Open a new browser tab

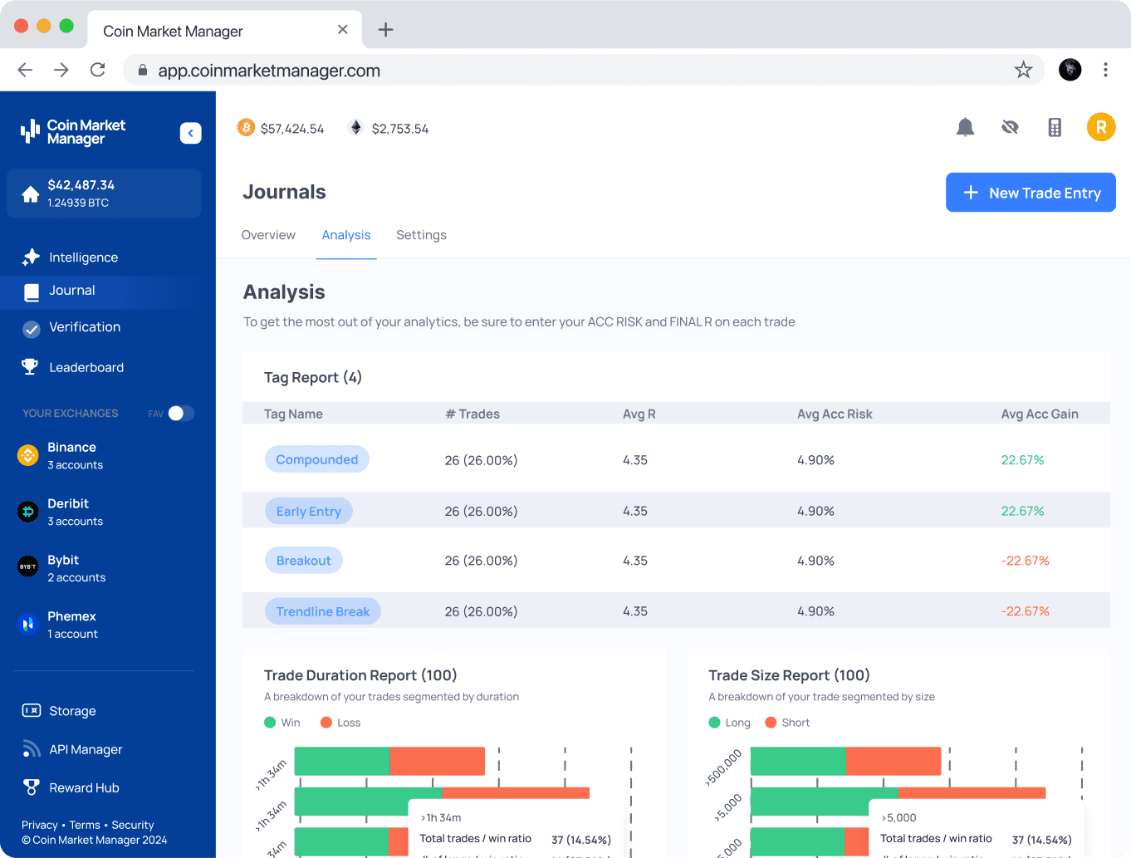pyautogui.click(x=385, y=30)
